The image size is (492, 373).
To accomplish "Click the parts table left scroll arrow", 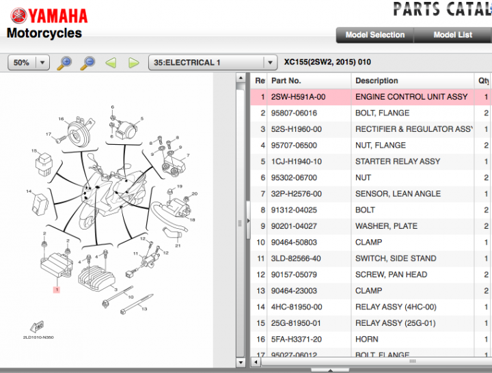I will pyautogui.click(x=256, y=362).
